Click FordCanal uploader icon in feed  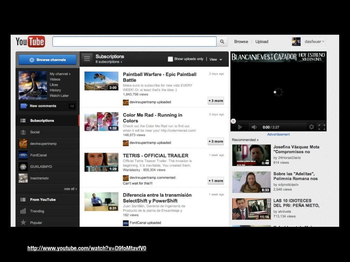tap(126, 223)
